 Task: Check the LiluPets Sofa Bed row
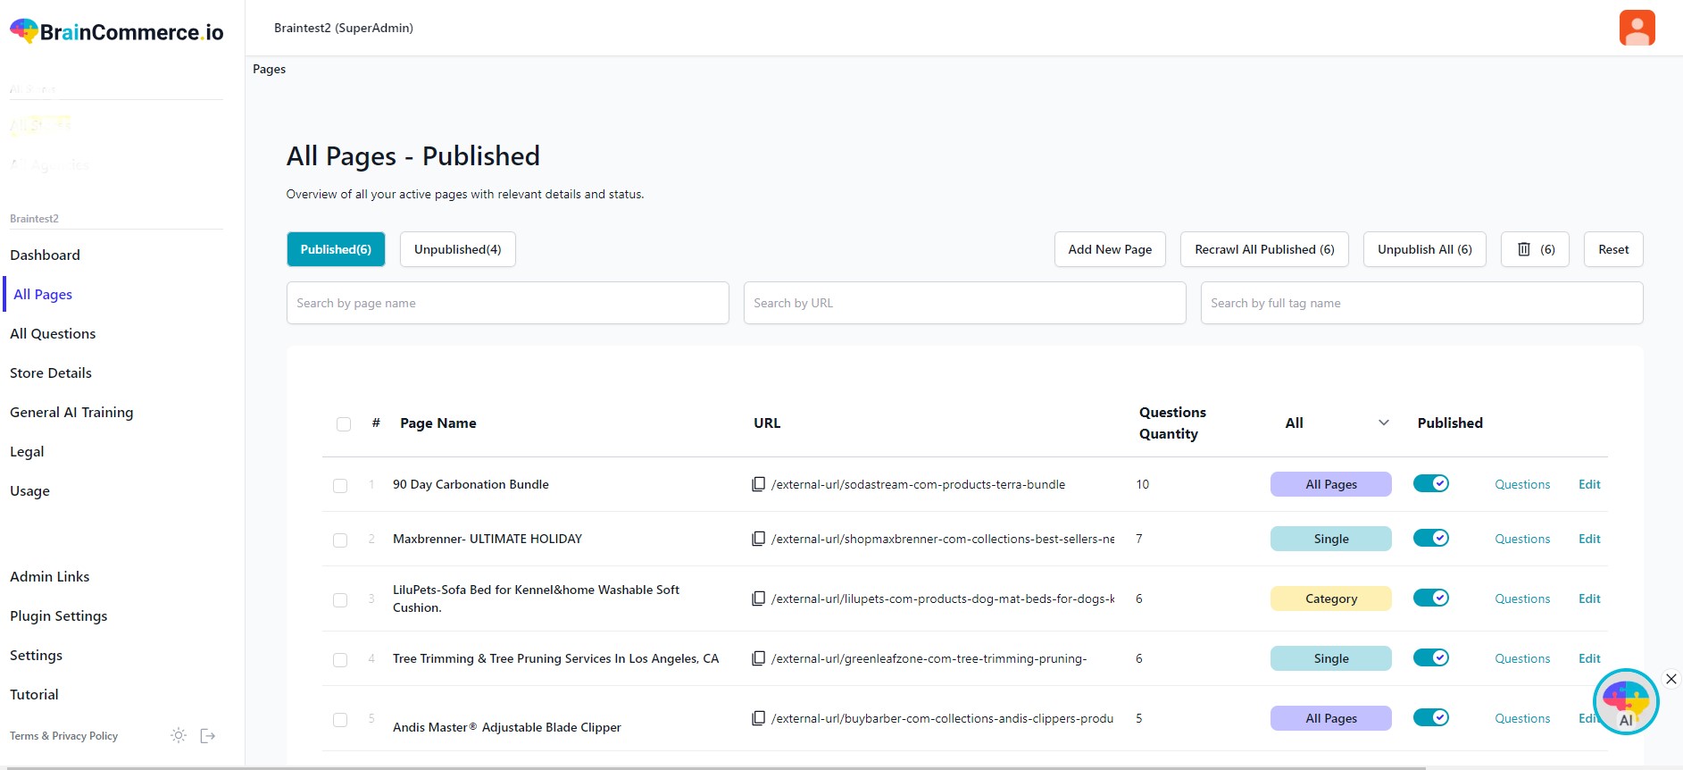340,600
